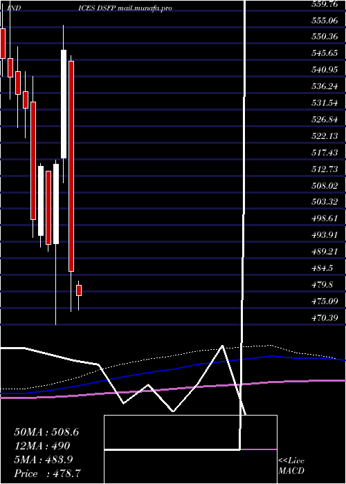This screenshot has height=484, width=346.
Task: Click the small last red candle near 479.8
Action: (x=79, y=290)
